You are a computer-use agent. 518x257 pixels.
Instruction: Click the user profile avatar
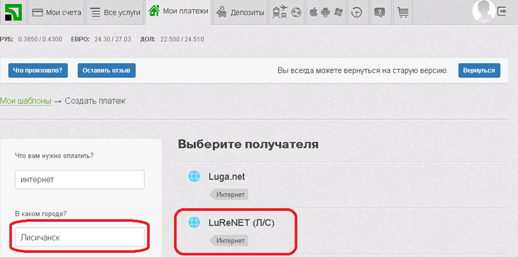pyautogui.click(x=484, y=11)
